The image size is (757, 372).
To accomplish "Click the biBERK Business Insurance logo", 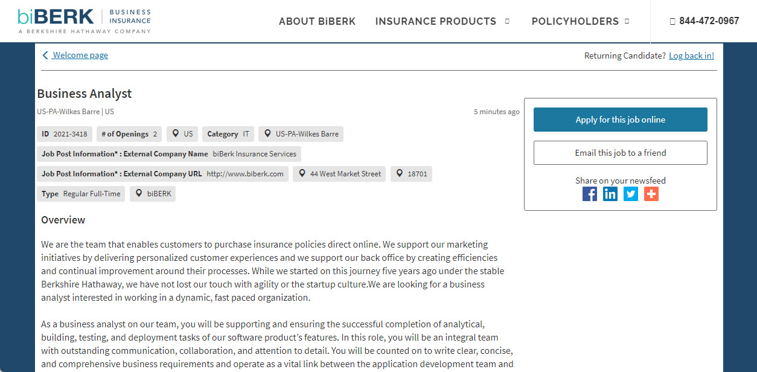I will (x=85, y=21).
